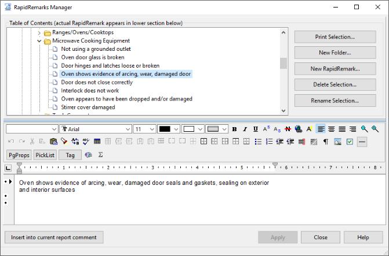Click the Paste clipboard icon

53,142
